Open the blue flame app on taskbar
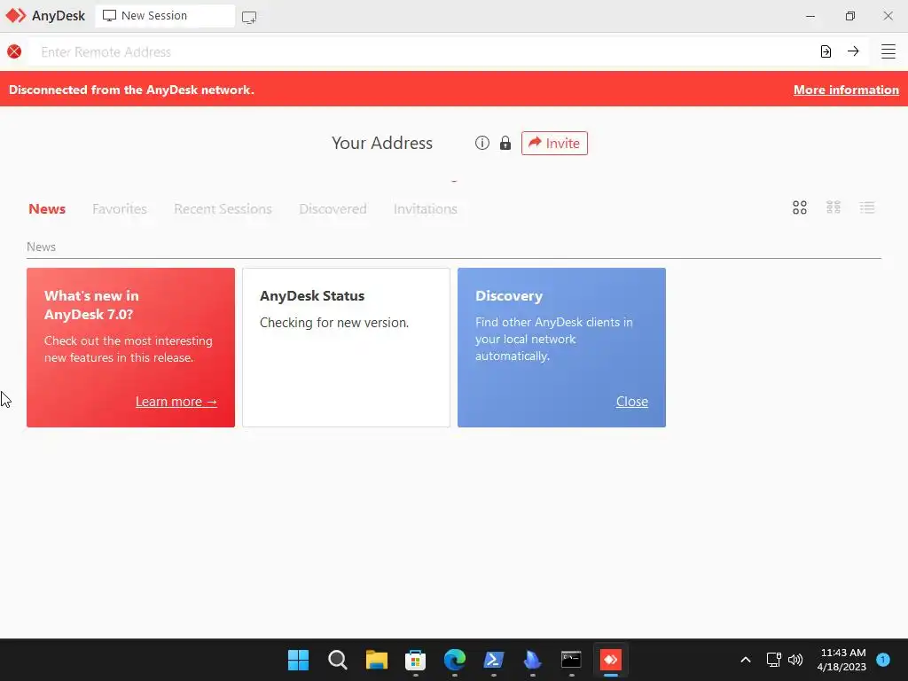This screenshot has width=908, height=681. pyautogui.click(x=532, y=660)
